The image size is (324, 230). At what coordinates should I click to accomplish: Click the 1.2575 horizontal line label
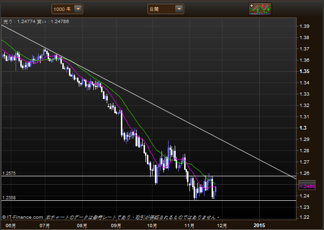click(9, 173)
